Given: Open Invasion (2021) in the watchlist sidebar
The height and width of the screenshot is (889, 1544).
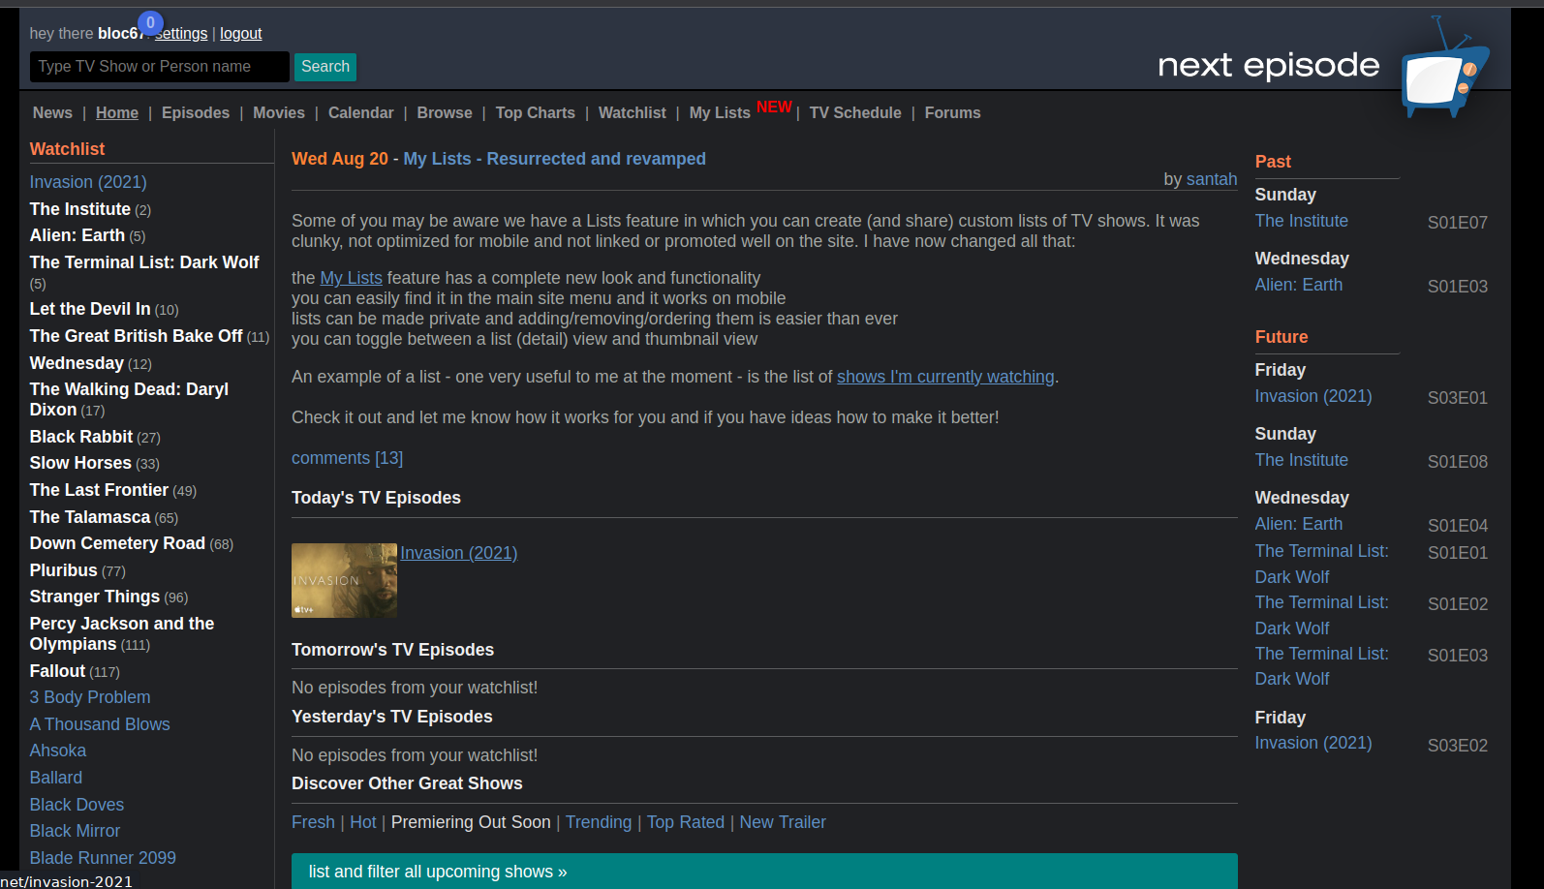Looking at the screenshot, I should [x=88, y=182].
